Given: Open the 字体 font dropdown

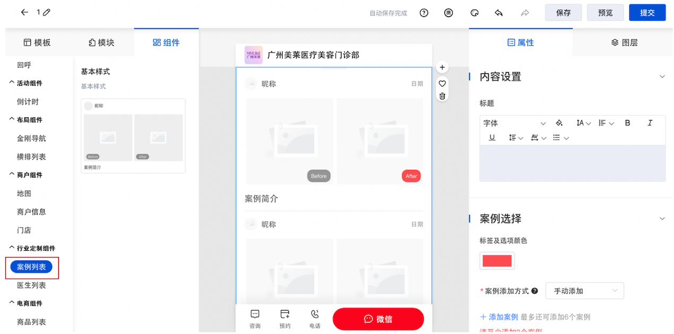Looking at the screenshot, I should click(x=514, y=123).
